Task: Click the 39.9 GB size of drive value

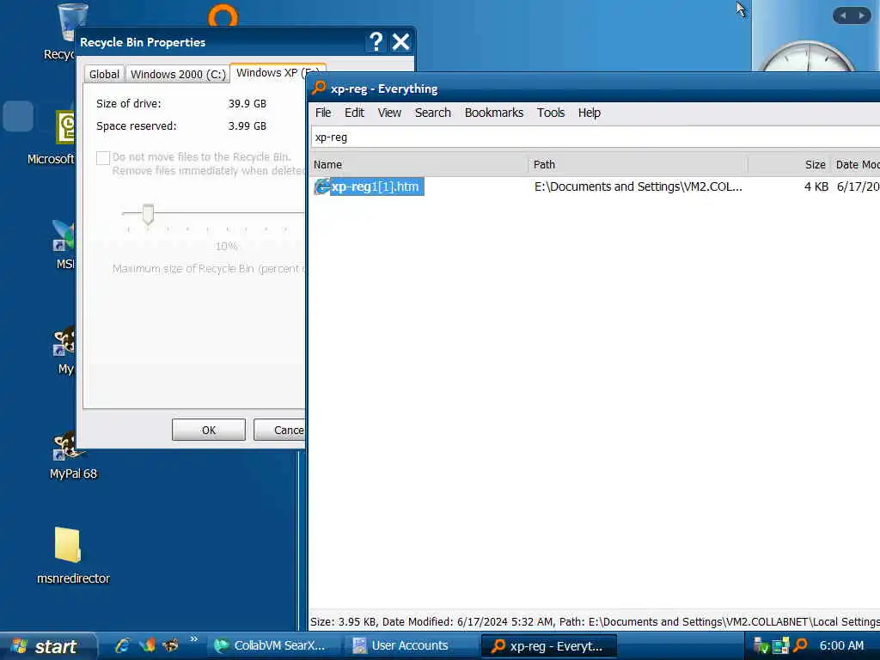Action: [x=247, y=104]
